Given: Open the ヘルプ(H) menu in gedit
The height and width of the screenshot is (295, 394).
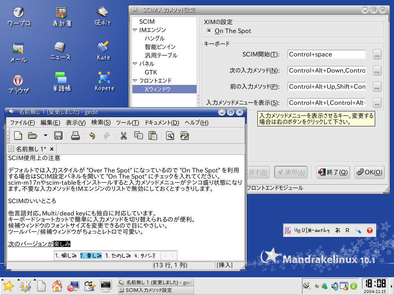Looking at the screenshot, I should (x=197, y=123).
